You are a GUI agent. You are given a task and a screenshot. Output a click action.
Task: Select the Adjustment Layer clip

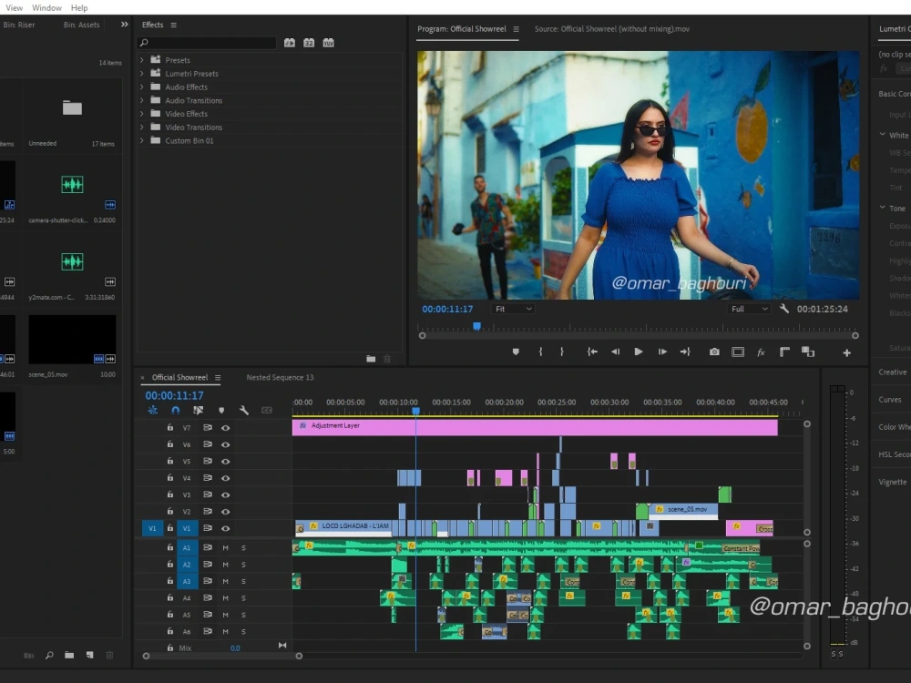point(535,427)
